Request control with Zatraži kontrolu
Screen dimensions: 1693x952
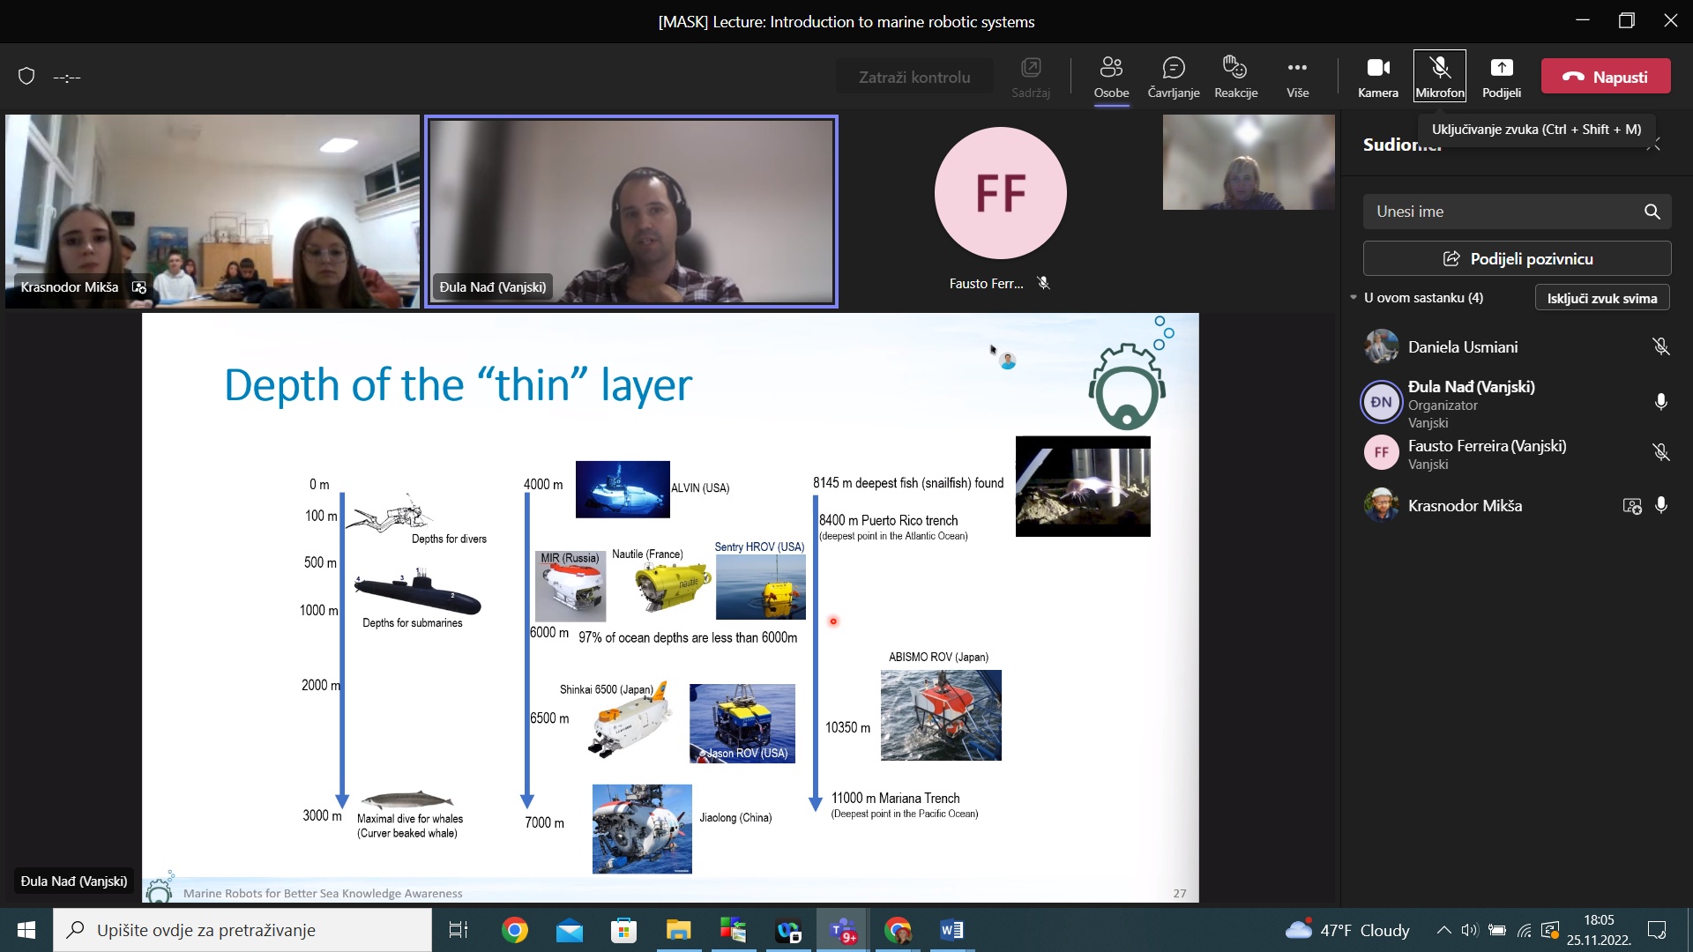[x=914, y=77]
